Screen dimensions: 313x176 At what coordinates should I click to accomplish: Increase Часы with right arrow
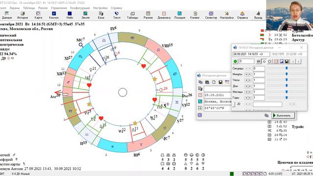(x=249, y=80)
